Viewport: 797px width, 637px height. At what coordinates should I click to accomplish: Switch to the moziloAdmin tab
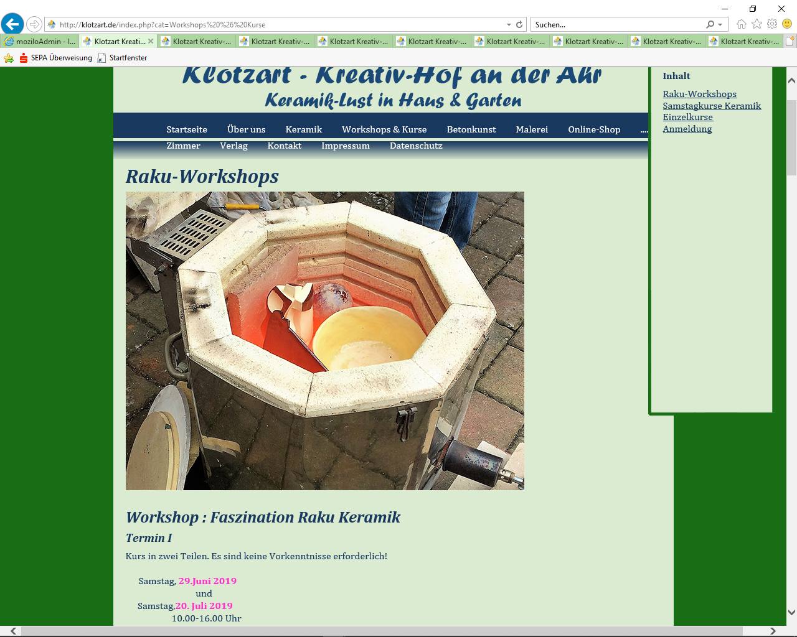[40, 42]
